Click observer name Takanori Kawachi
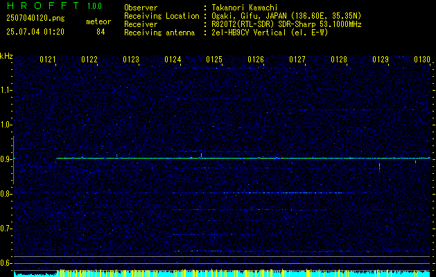The image size is (436, 277). pos(245,8)
